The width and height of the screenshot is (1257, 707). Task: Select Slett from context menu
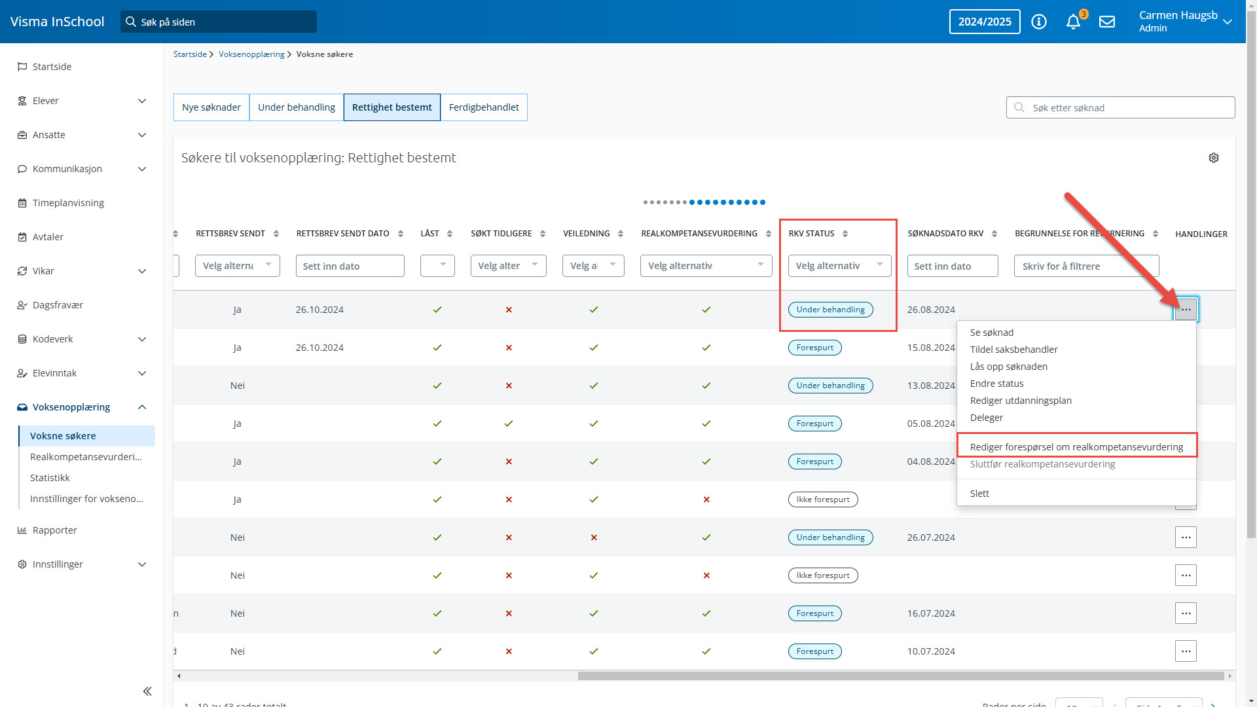pos(979,494)
